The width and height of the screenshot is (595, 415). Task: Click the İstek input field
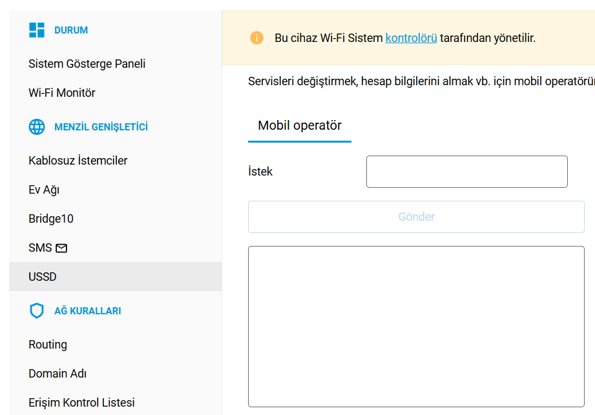[x=466, y=172]
